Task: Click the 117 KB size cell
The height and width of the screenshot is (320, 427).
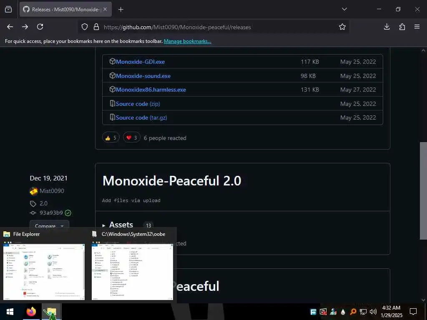Action: click(x=310, y=62)
